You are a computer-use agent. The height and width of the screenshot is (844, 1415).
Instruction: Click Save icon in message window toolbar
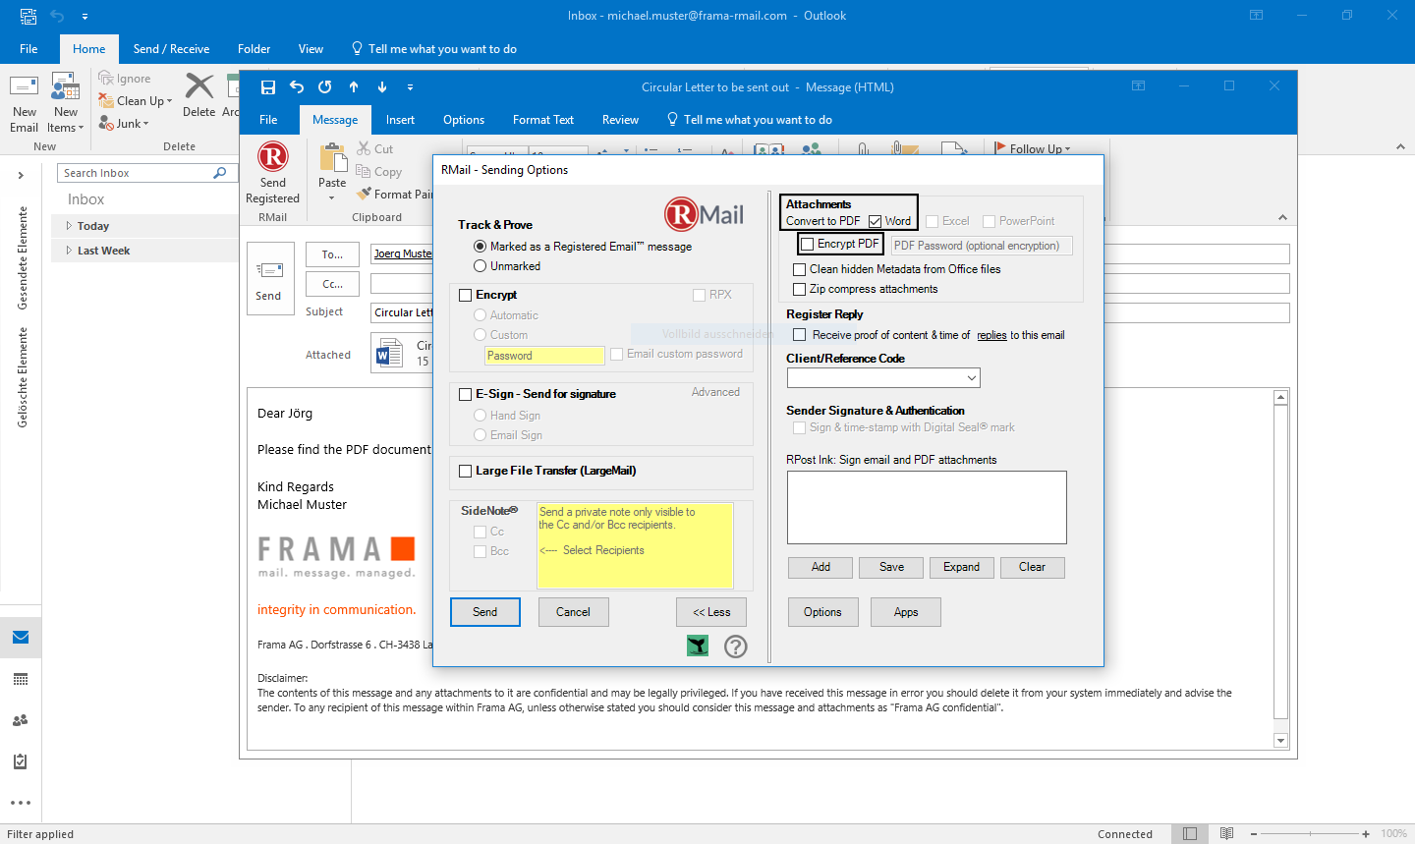[267, 86]
